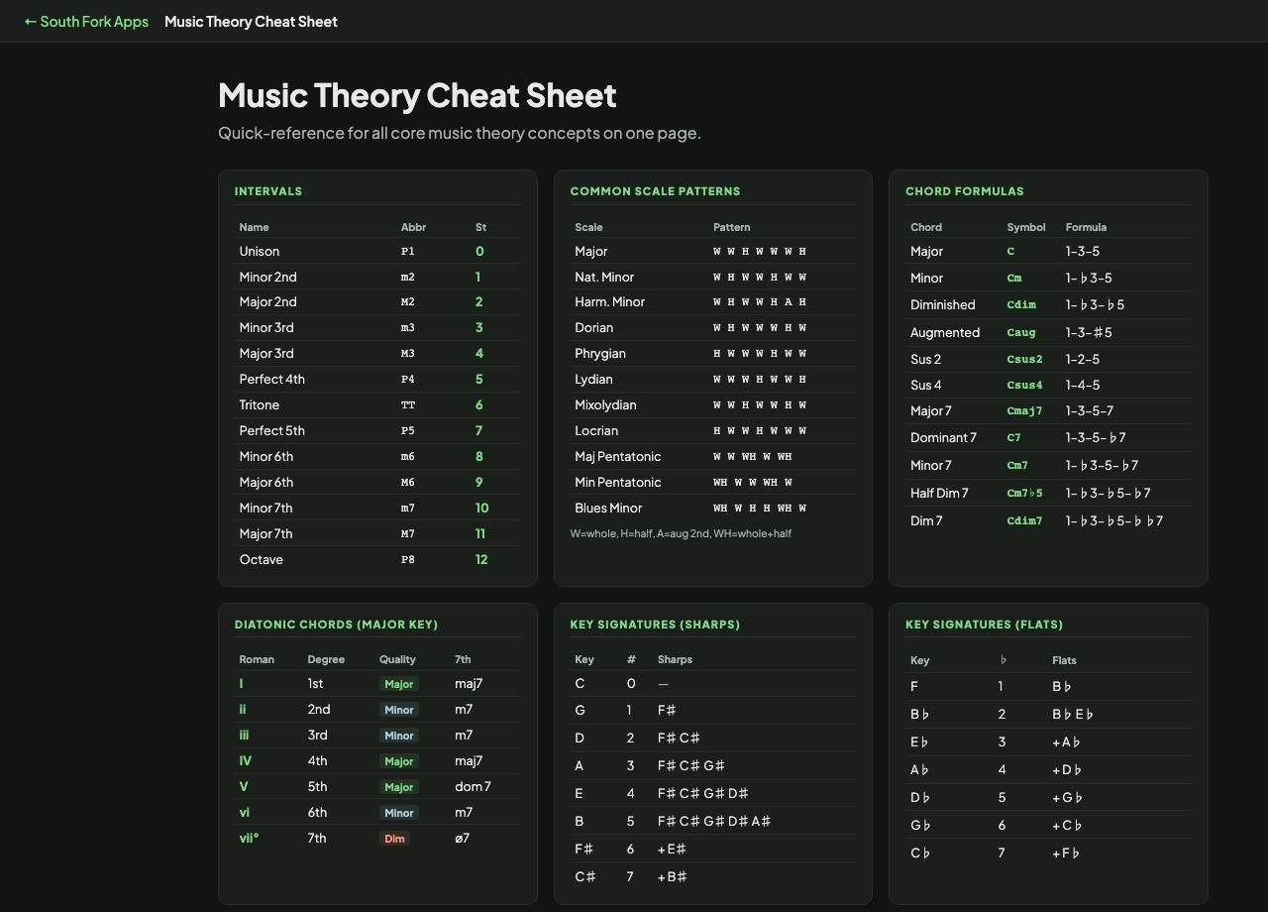Select the Minor 2nd interval row
The width and height of the screenshot is (1268, 912).
[x=377, y=277]
